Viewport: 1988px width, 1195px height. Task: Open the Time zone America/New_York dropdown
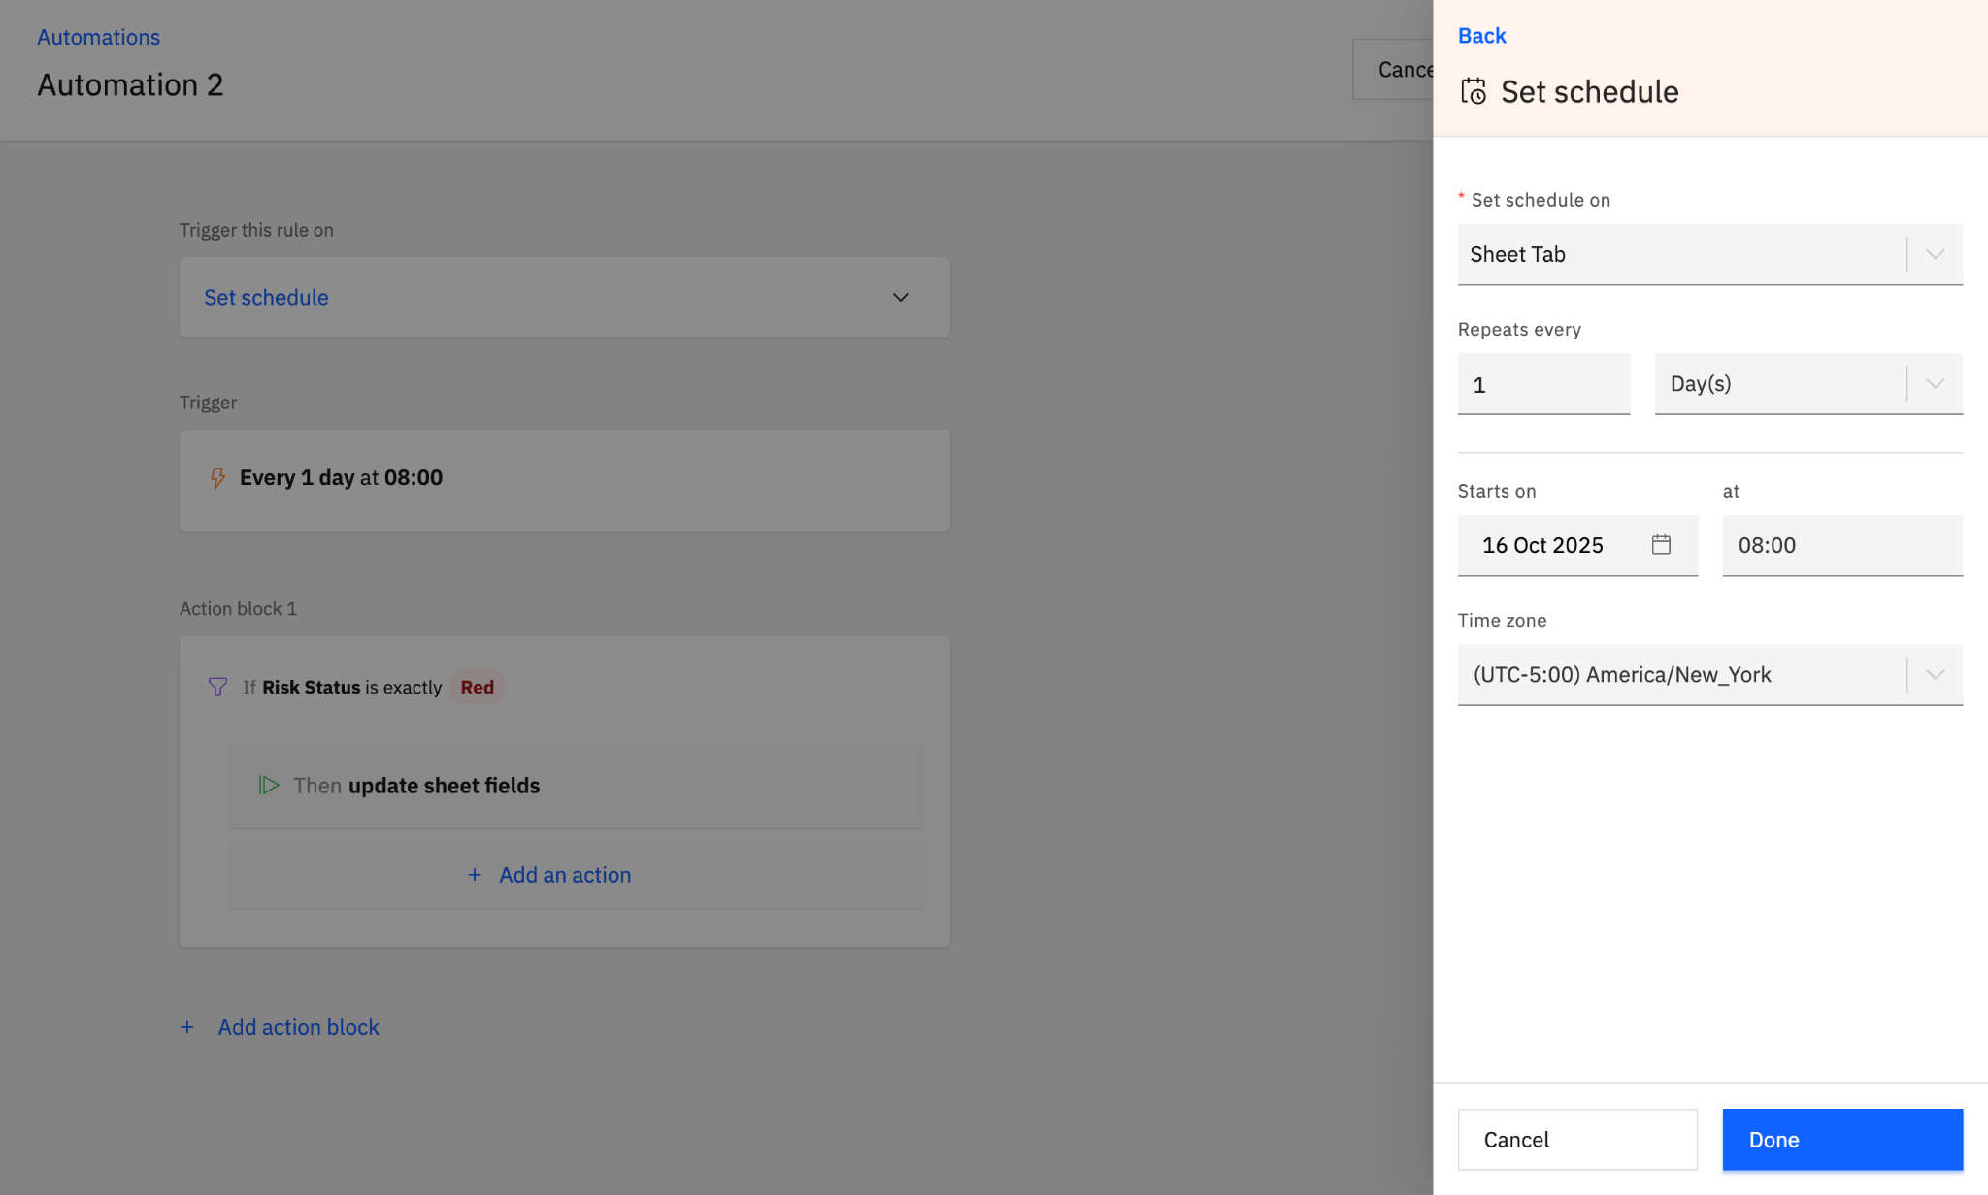pyautogui.click(x=1934, y=675)
